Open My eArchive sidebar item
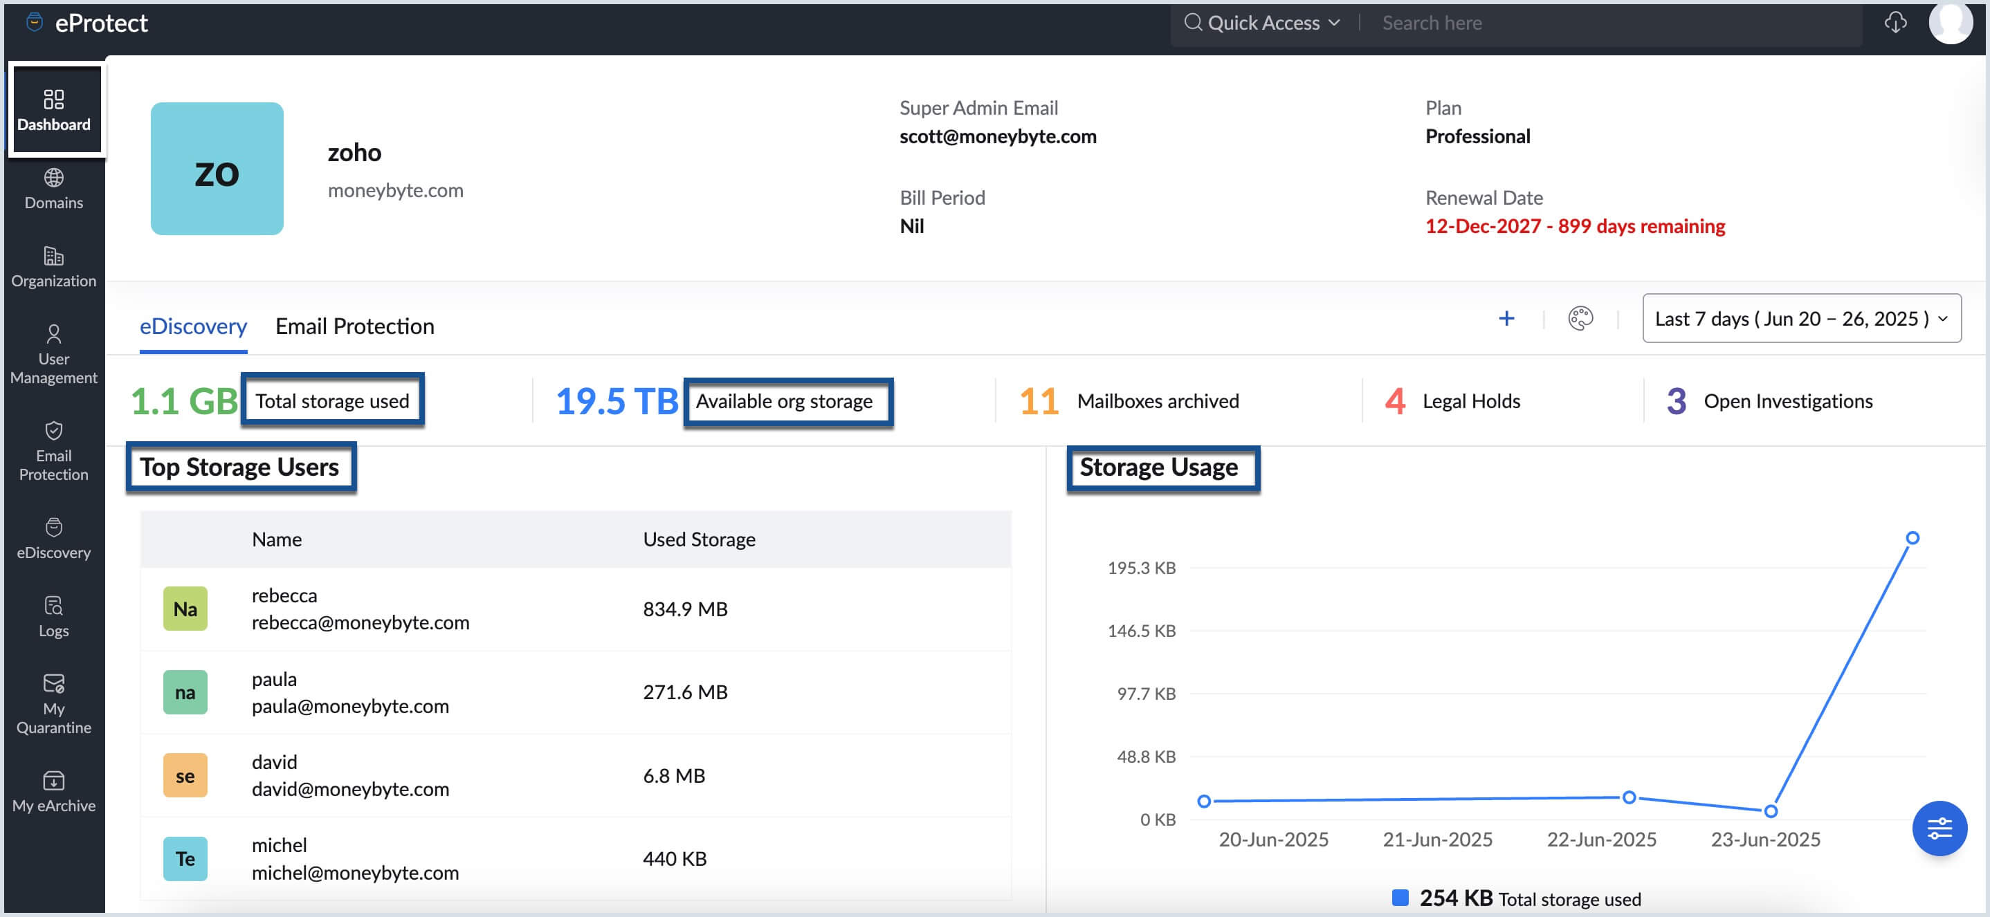Screen dimensions: 1990x917 pos(53,792)
